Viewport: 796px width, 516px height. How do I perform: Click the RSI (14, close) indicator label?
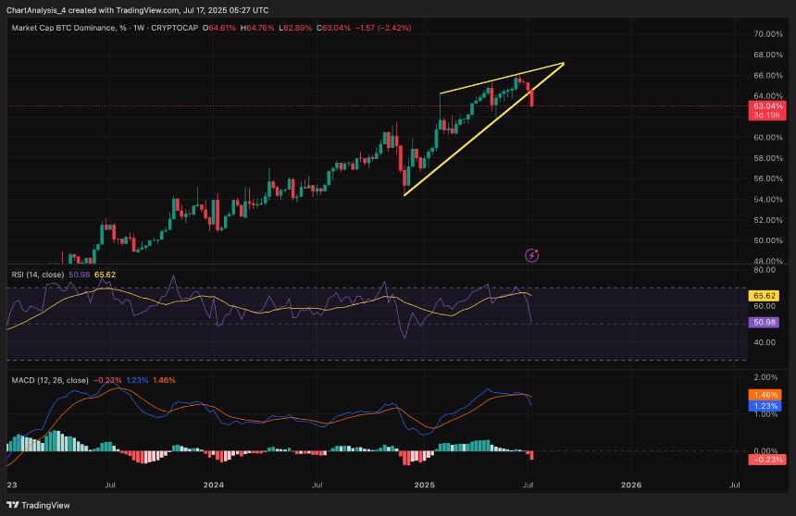pos(36,275)
